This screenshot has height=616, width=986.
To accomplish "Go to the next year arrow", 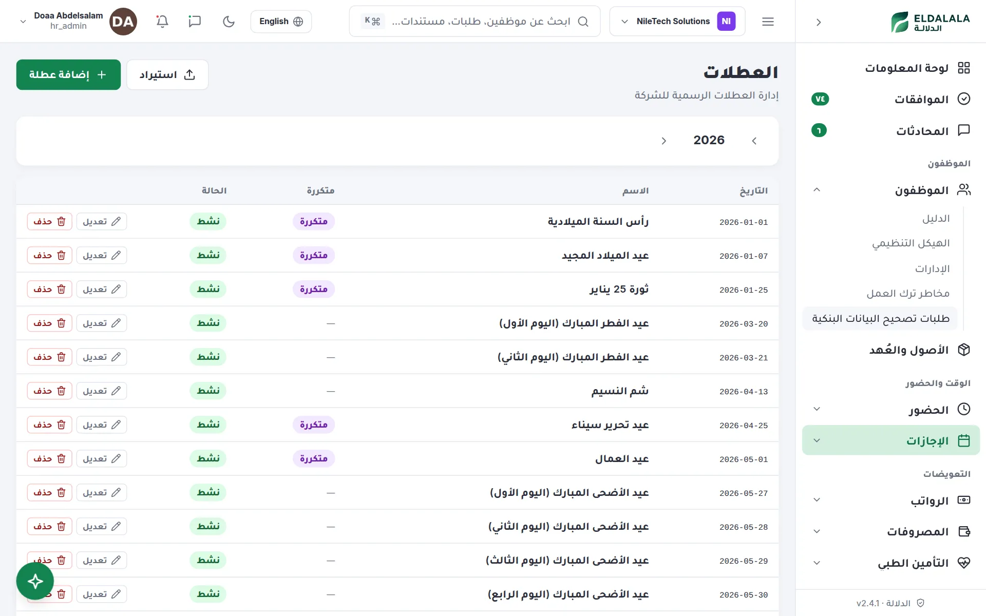I will pyautogui.click(x=663, y=141).
